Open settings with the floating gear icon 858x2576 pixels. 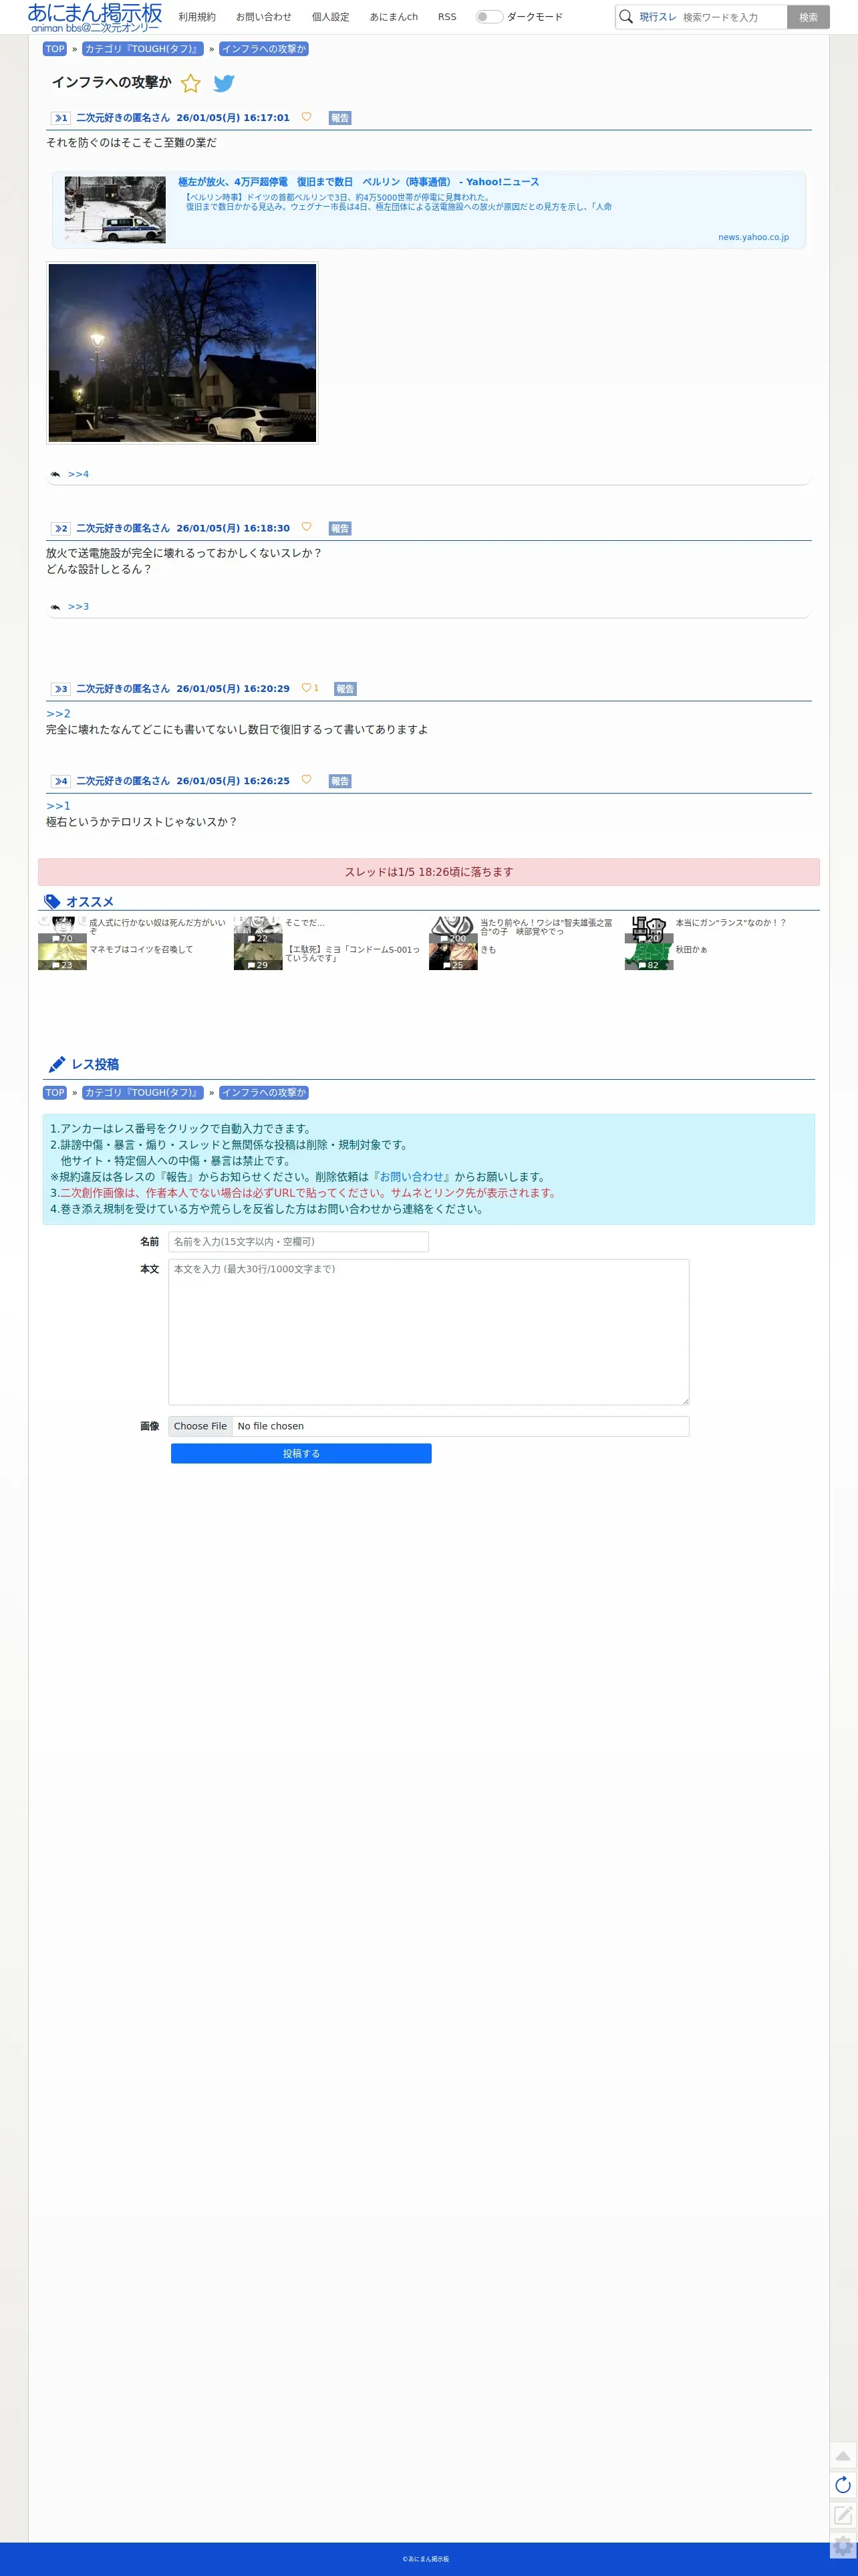pos(843,2546)
